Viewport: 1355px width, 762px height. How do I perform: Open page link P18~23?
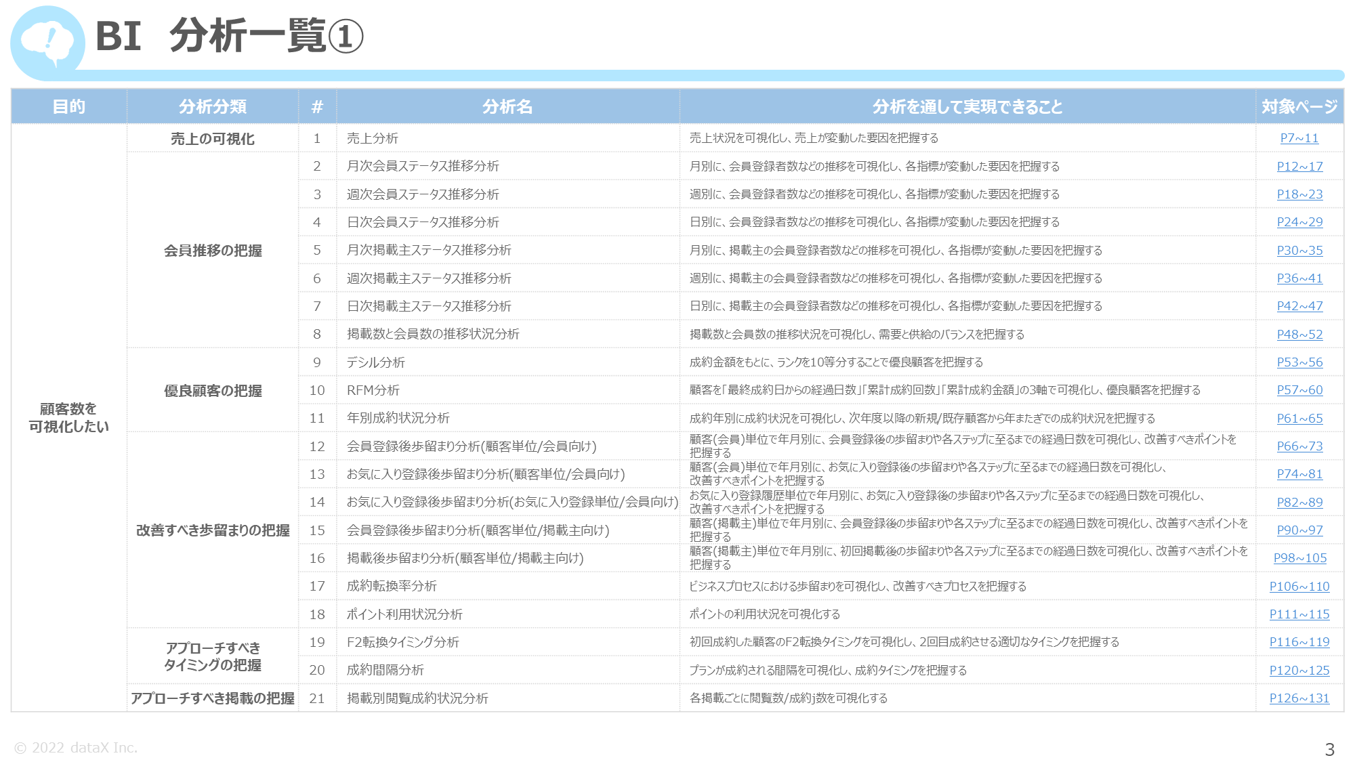pos(1299,194)
